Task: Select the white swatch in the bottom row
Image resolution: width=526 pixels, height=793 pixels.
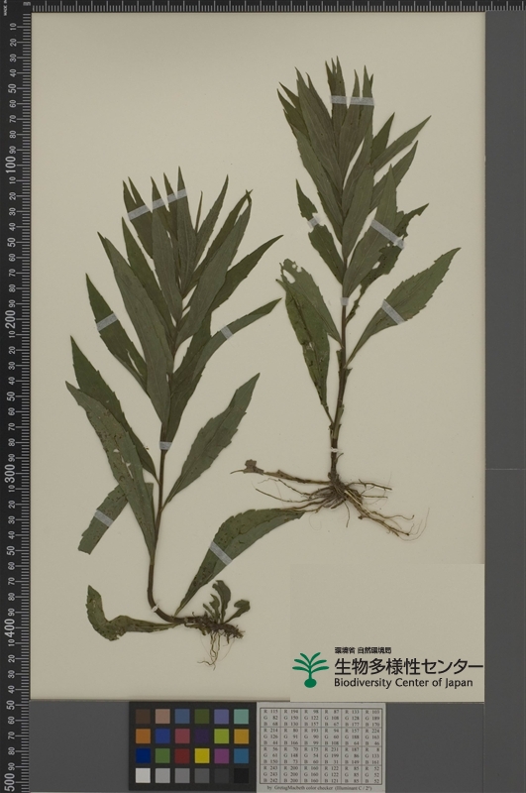Action: point(143,775)
